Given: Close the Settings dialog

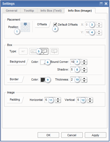Looking at the screenshot, I should 106,3.
